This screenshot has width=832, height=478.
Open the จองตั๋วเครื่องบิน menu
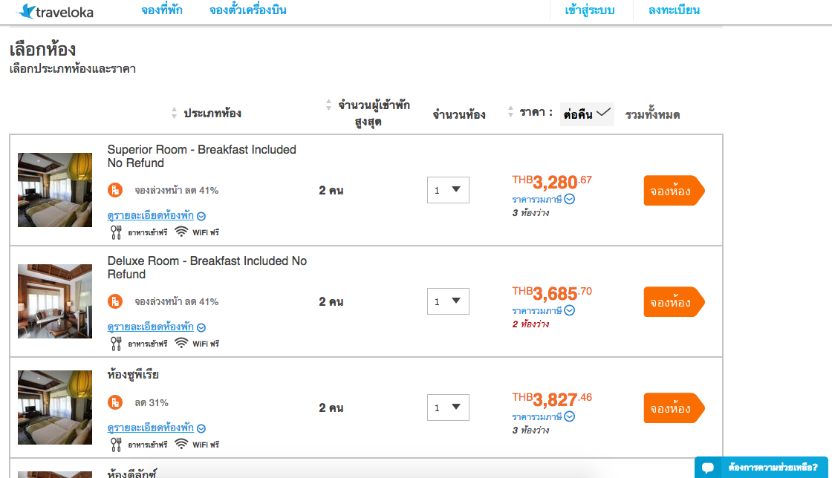click(248, 10)
